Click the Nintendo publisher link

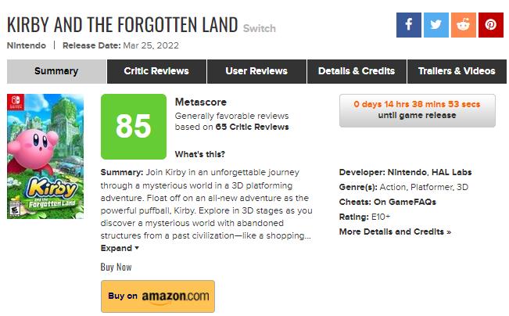(x=26, y=45)
